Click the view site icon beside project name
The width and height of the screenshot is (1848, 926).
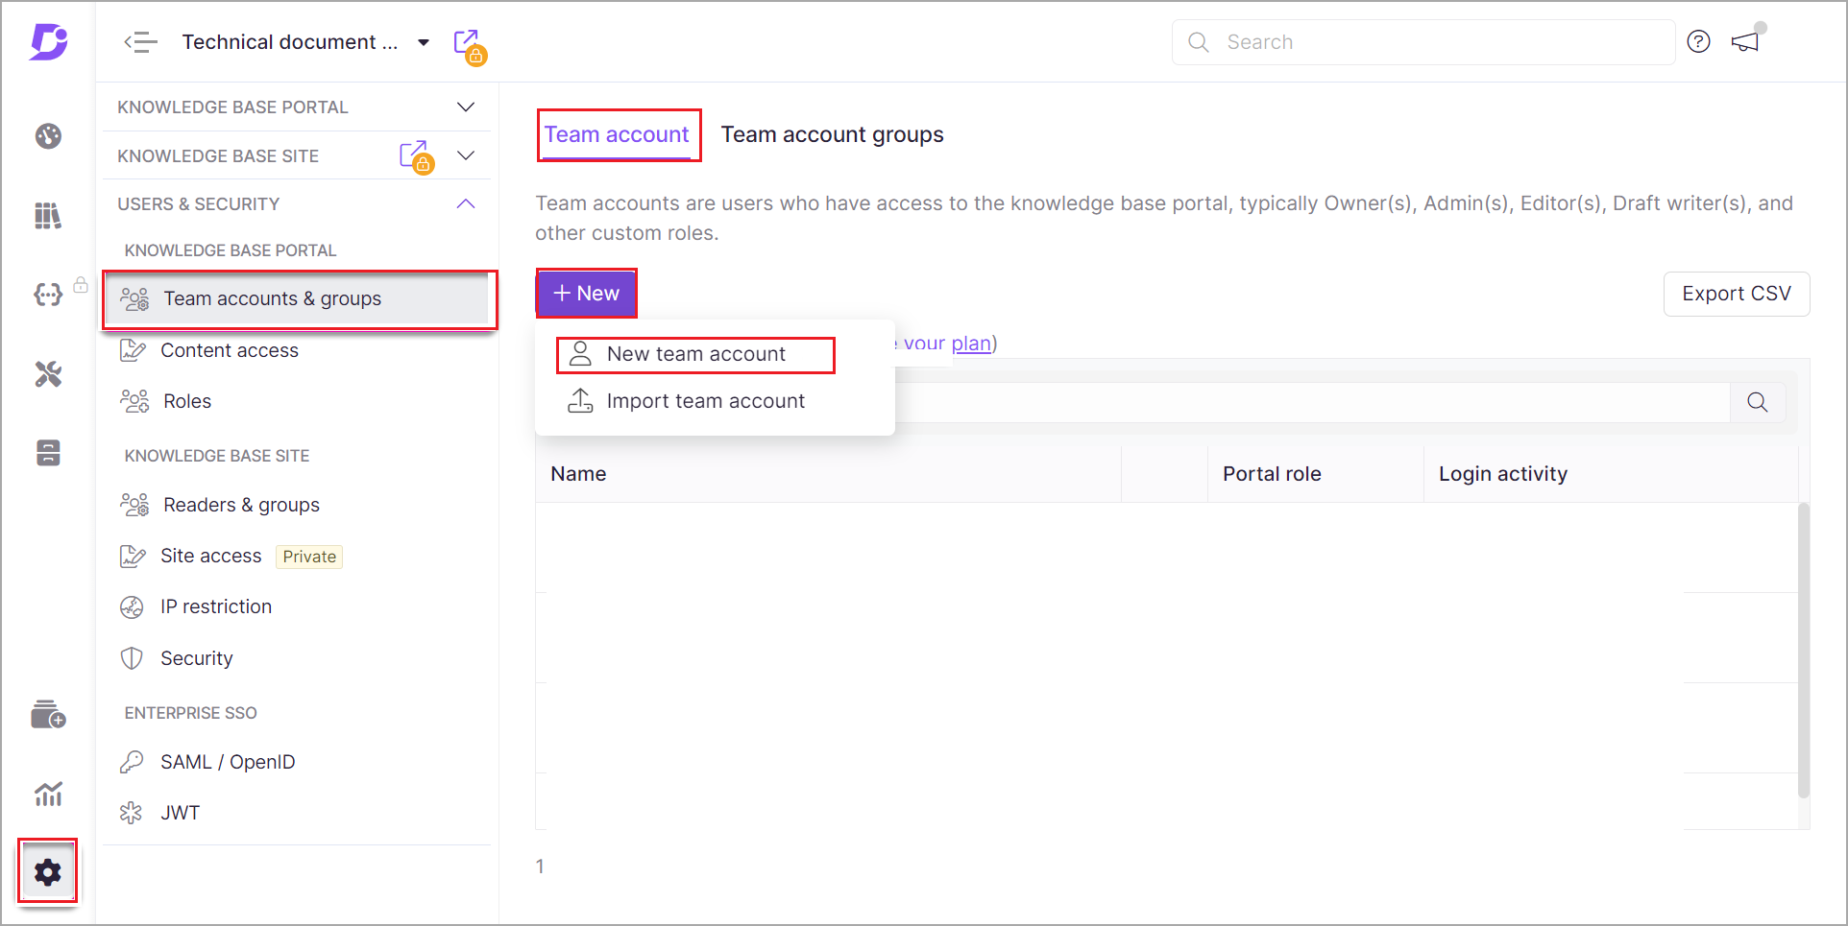470,45
